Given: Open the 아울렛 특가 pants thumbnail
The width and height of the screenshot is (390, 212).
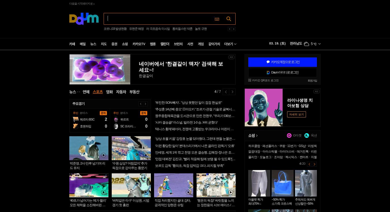Looking at the screenshot, I should click(259, 183).
